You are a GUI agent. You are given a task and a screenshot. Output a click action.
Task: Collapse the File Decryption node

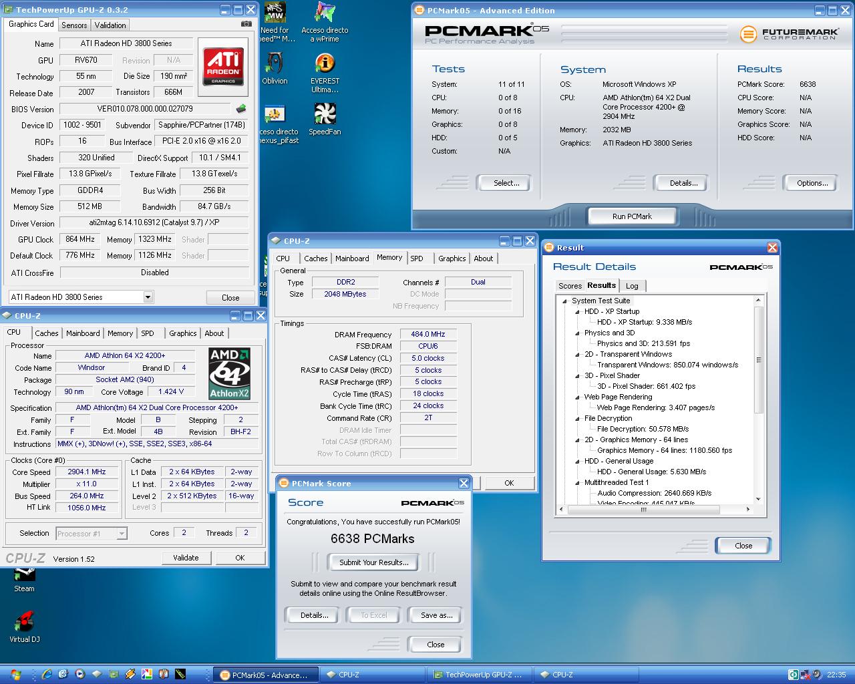(578, 418)
